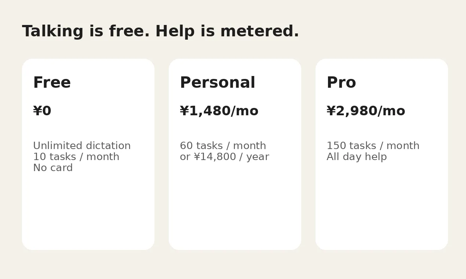Select the Pro plan title
Image resolution: width=466 pixels, height=279 pixels.
[x=341, y=83]
